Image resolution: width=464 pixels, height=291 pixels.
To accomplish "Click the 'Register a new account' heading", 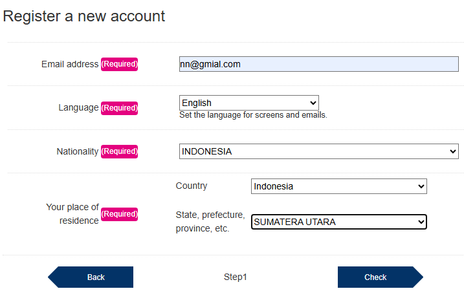I will click(84, 16).
